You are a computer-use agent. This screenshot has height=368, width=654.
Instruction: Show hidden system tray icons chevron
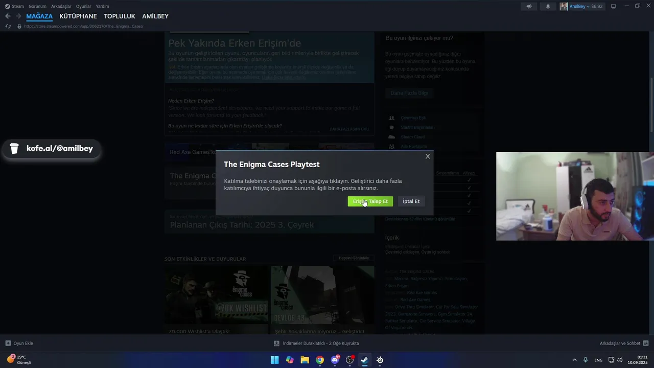pos(574,360)
